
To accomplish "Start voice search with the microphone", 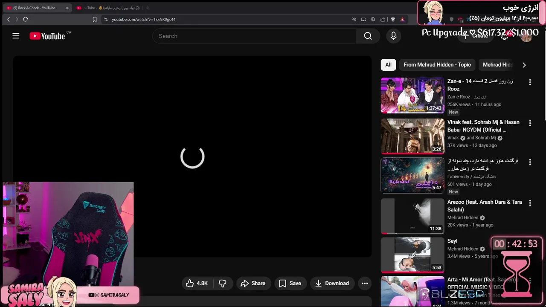I will pos(394,36).
